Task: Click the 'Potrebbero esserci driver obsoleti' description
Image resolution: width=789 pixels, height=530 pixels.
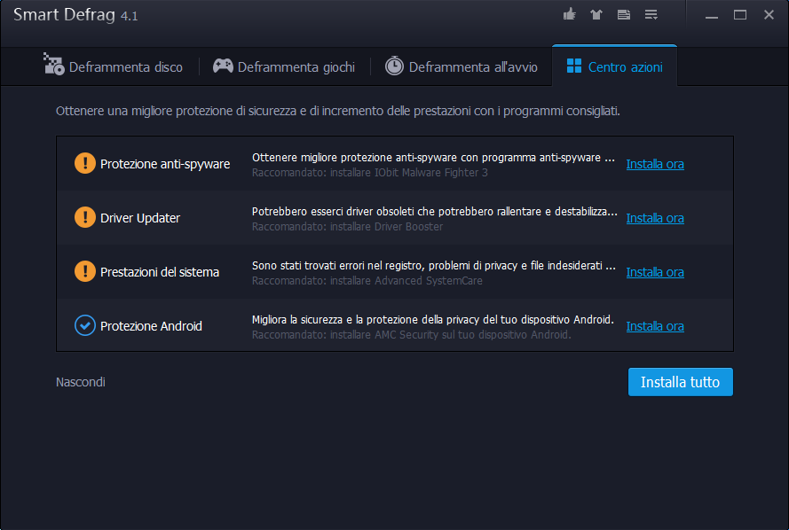Action: tap(435, 212)
